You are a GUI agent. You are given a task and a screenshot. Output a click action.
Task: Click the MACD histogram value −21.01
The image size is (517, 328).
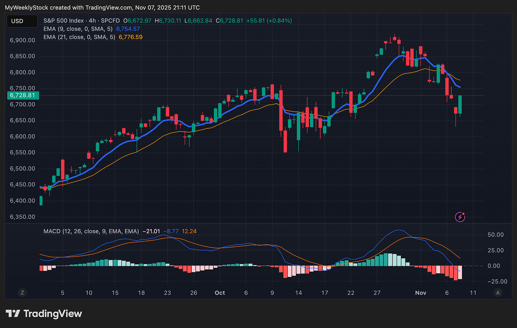[151, 231]
